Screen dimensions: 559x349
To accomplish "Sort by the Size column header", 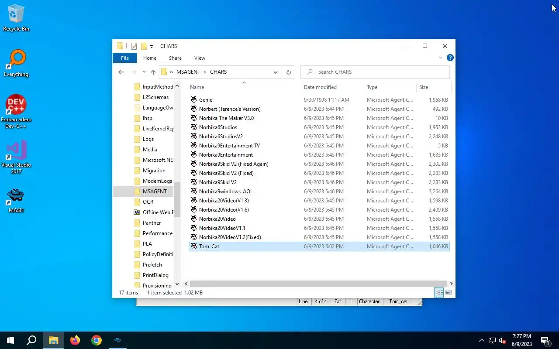I will (x=433, y=87).
